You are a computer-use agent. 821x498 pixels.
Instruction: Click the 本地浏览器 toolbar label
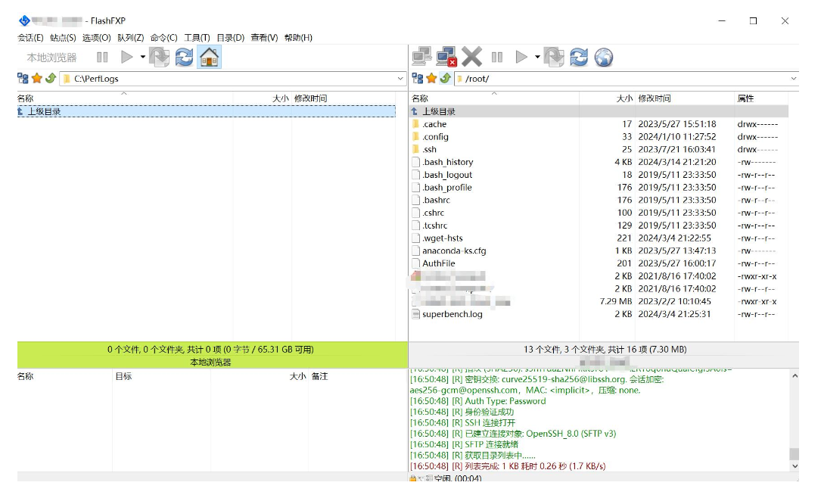52,58
